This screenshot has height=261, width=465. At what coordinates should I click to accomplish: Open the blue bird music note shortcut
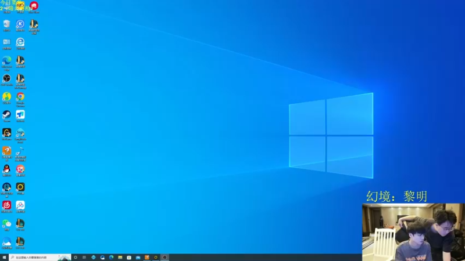pos(20,154)
